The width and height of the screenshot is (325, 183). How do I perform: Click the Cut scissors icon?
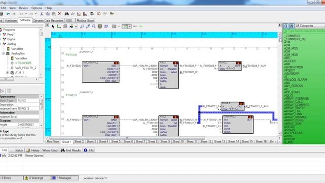tap(42, 14)
